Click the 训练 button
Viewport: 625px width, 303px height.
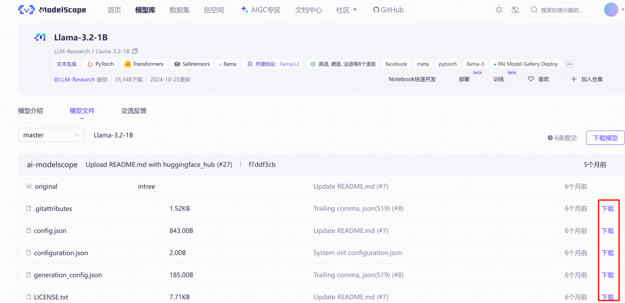[x=499, y=79]
